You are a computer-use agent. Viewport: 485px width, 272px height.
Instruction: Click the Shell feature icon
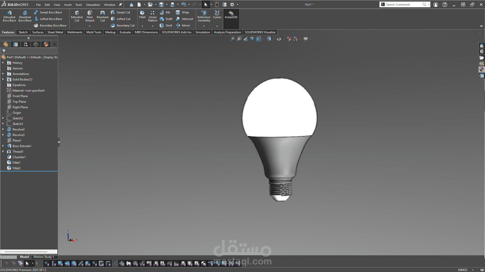[x=162, y=25]
